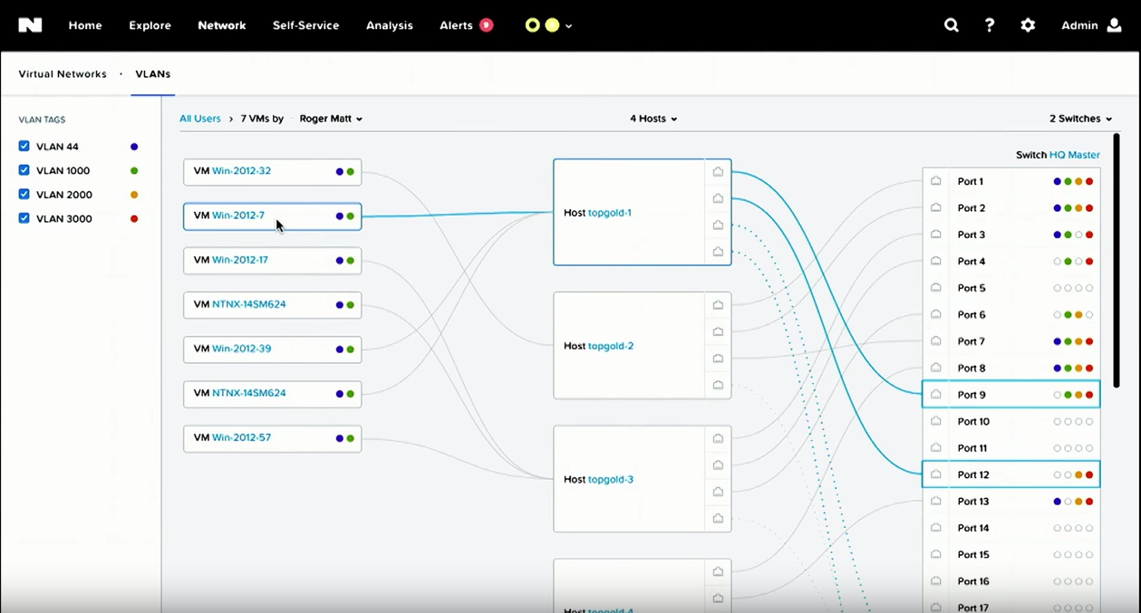This screenshot has width=1141, height=613.
Task: Open the settings gear icon
Action: point(1028,25)
